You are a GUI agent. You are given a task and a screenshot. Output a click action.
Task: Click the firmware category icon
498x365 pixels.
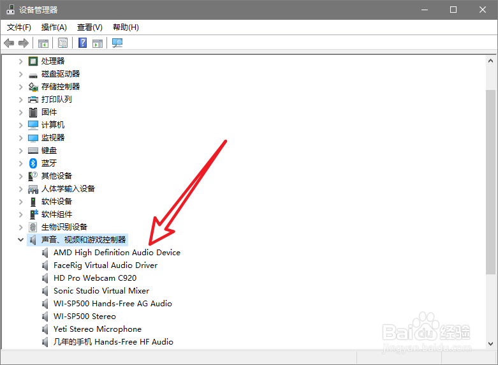33,112
